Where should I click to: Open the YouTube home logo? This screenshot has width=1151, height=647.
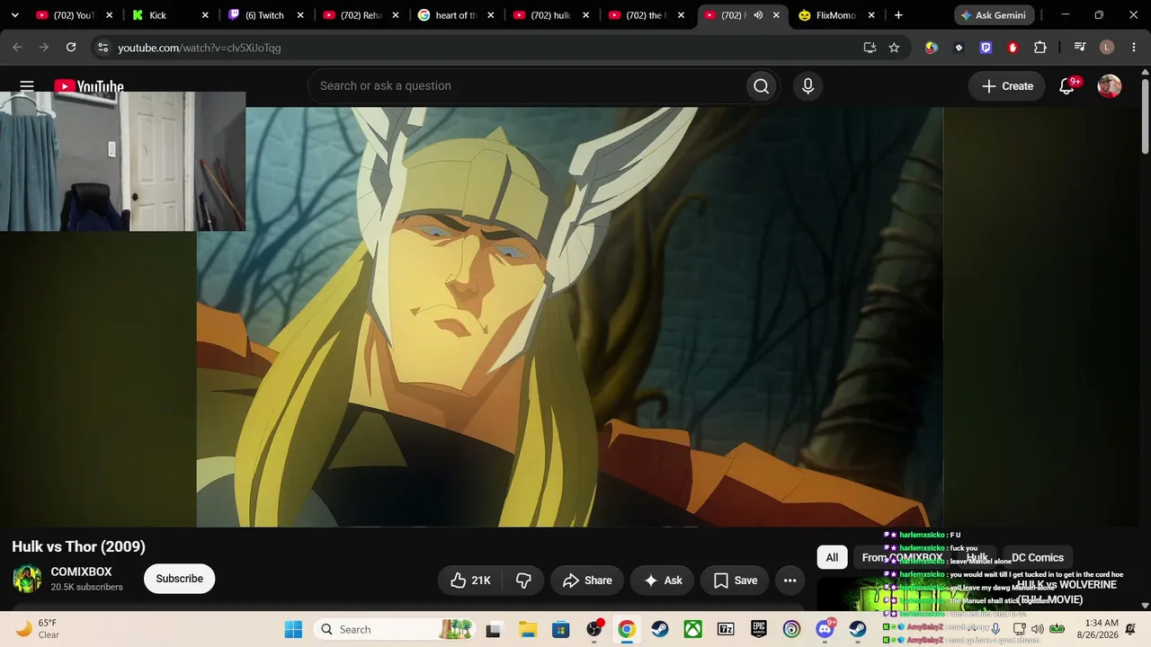(89, 86)
